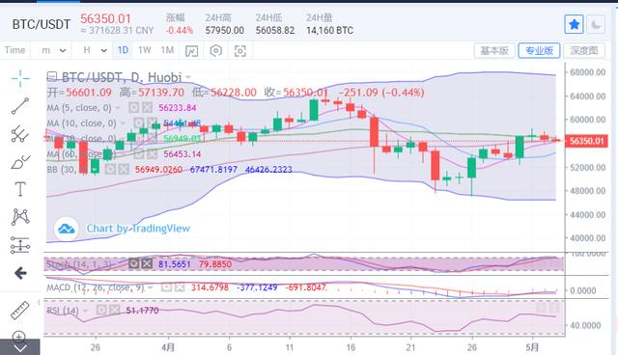Screen dimensions: 618x355
Task: Open settings for BB 30 indicator
Action: point(110,169)
